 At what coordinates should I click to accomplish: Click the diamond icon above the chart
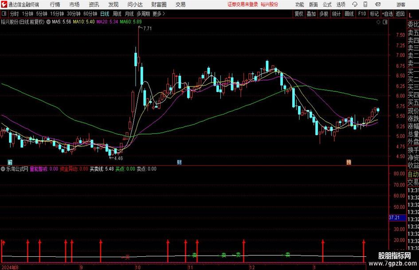click(378, 22)
